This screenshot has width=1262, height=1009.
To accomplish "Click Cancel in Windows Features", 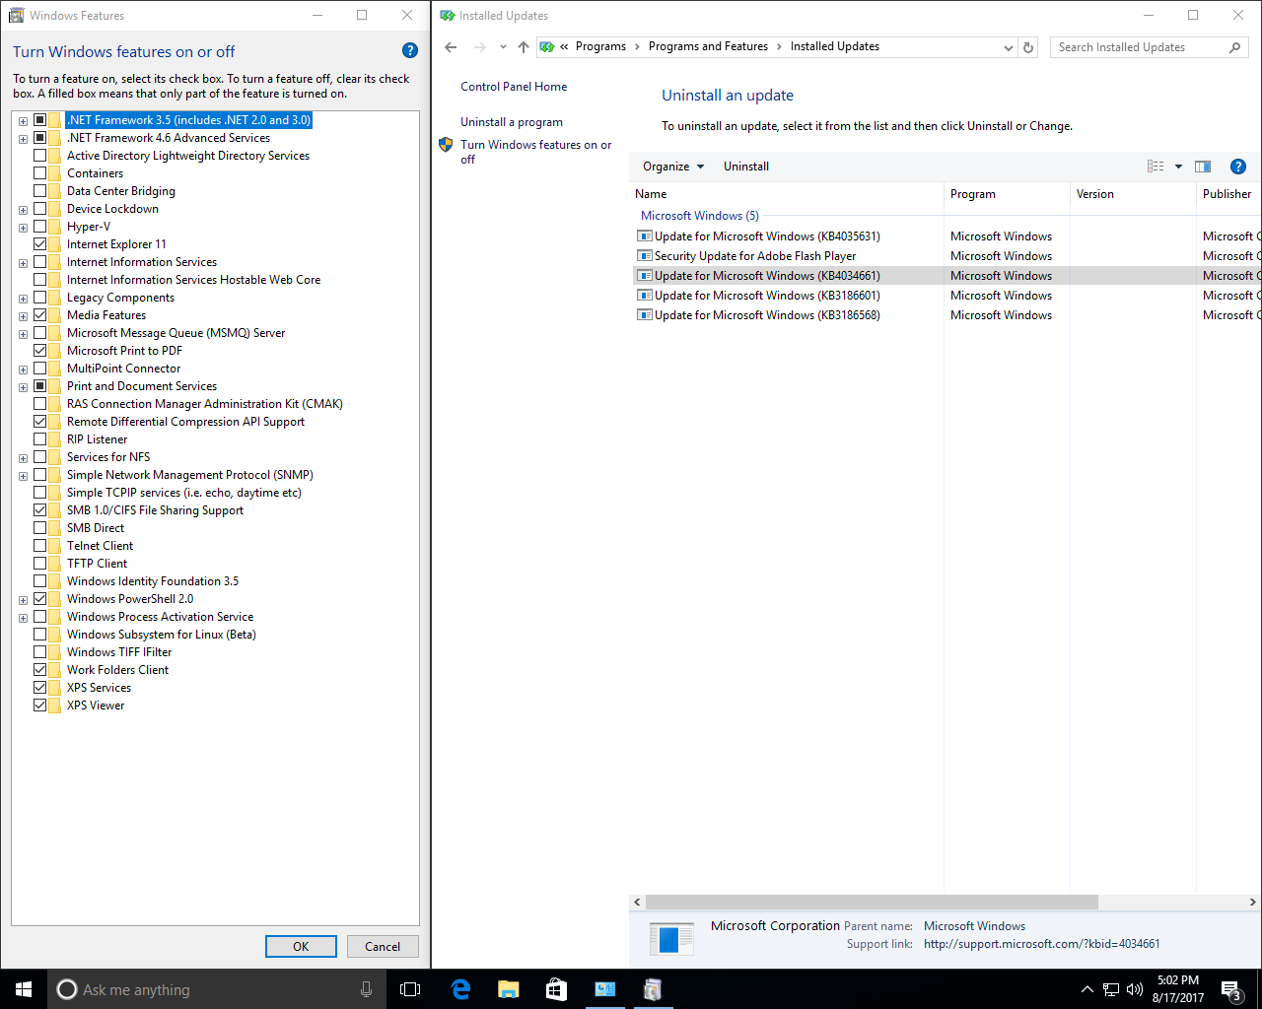I will [383, 946].
